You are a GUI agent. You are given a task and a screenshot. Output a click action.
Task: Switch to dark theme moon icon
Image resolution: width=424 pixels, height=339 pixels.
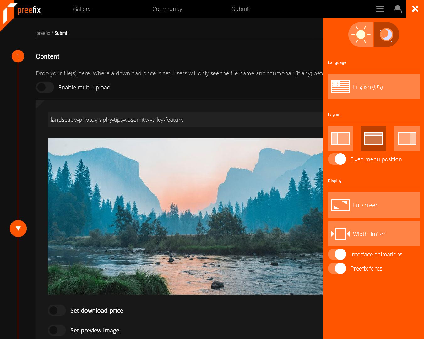click(x=386, y=35)
